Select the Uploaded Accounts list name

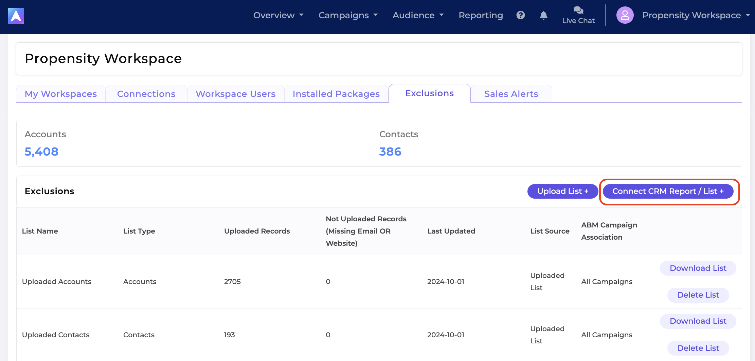click(x=57, y=282)
